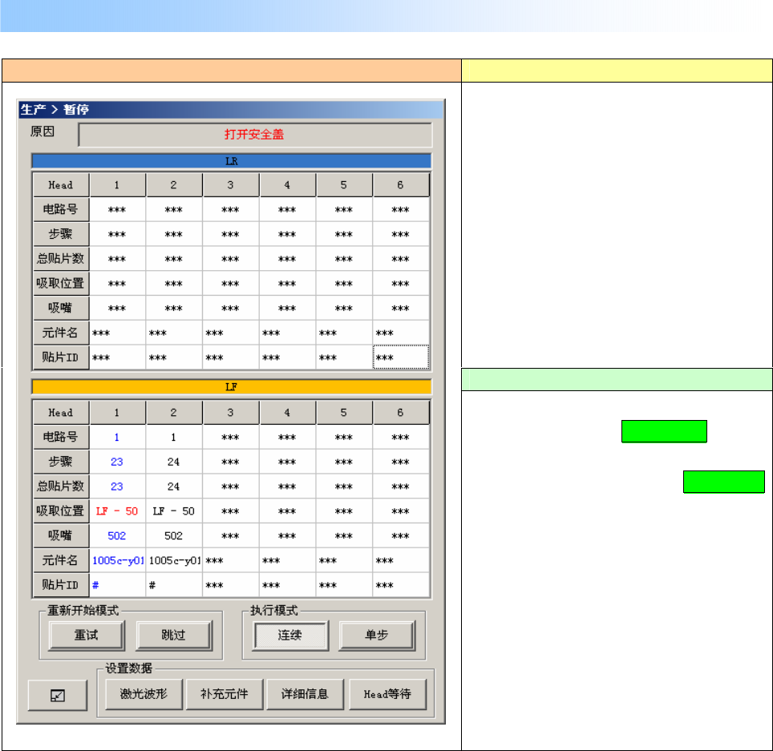Screen dimensions: 773x751
Task: Click LR 贴片ID head 6 dotted cell
Action: [x=401, y=357]
